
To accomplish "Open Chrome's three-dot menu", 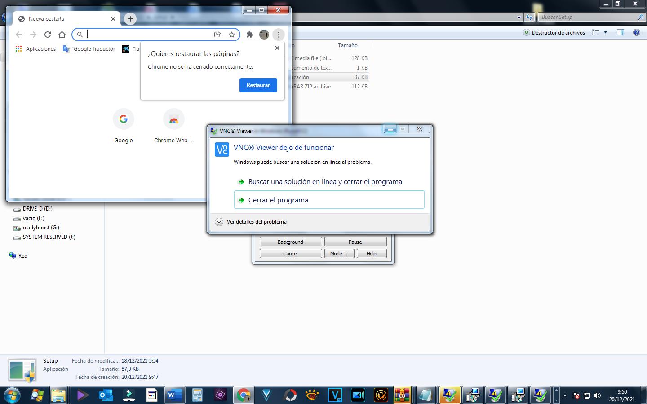I will click(x=279, y=35).
